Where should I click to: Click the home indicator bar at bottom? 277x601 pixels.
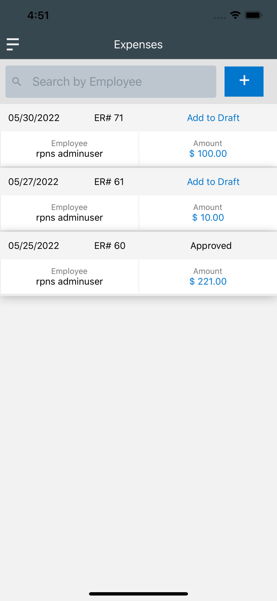coord(138,594)
